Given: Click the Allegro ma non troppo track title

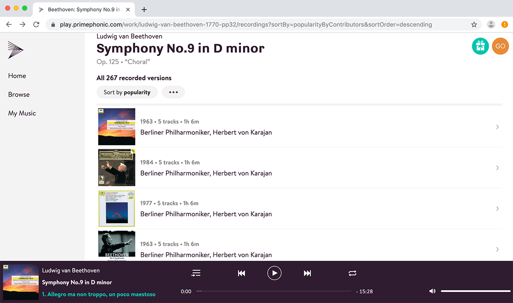Looking at the screenshot, I should tap(99, 294).
